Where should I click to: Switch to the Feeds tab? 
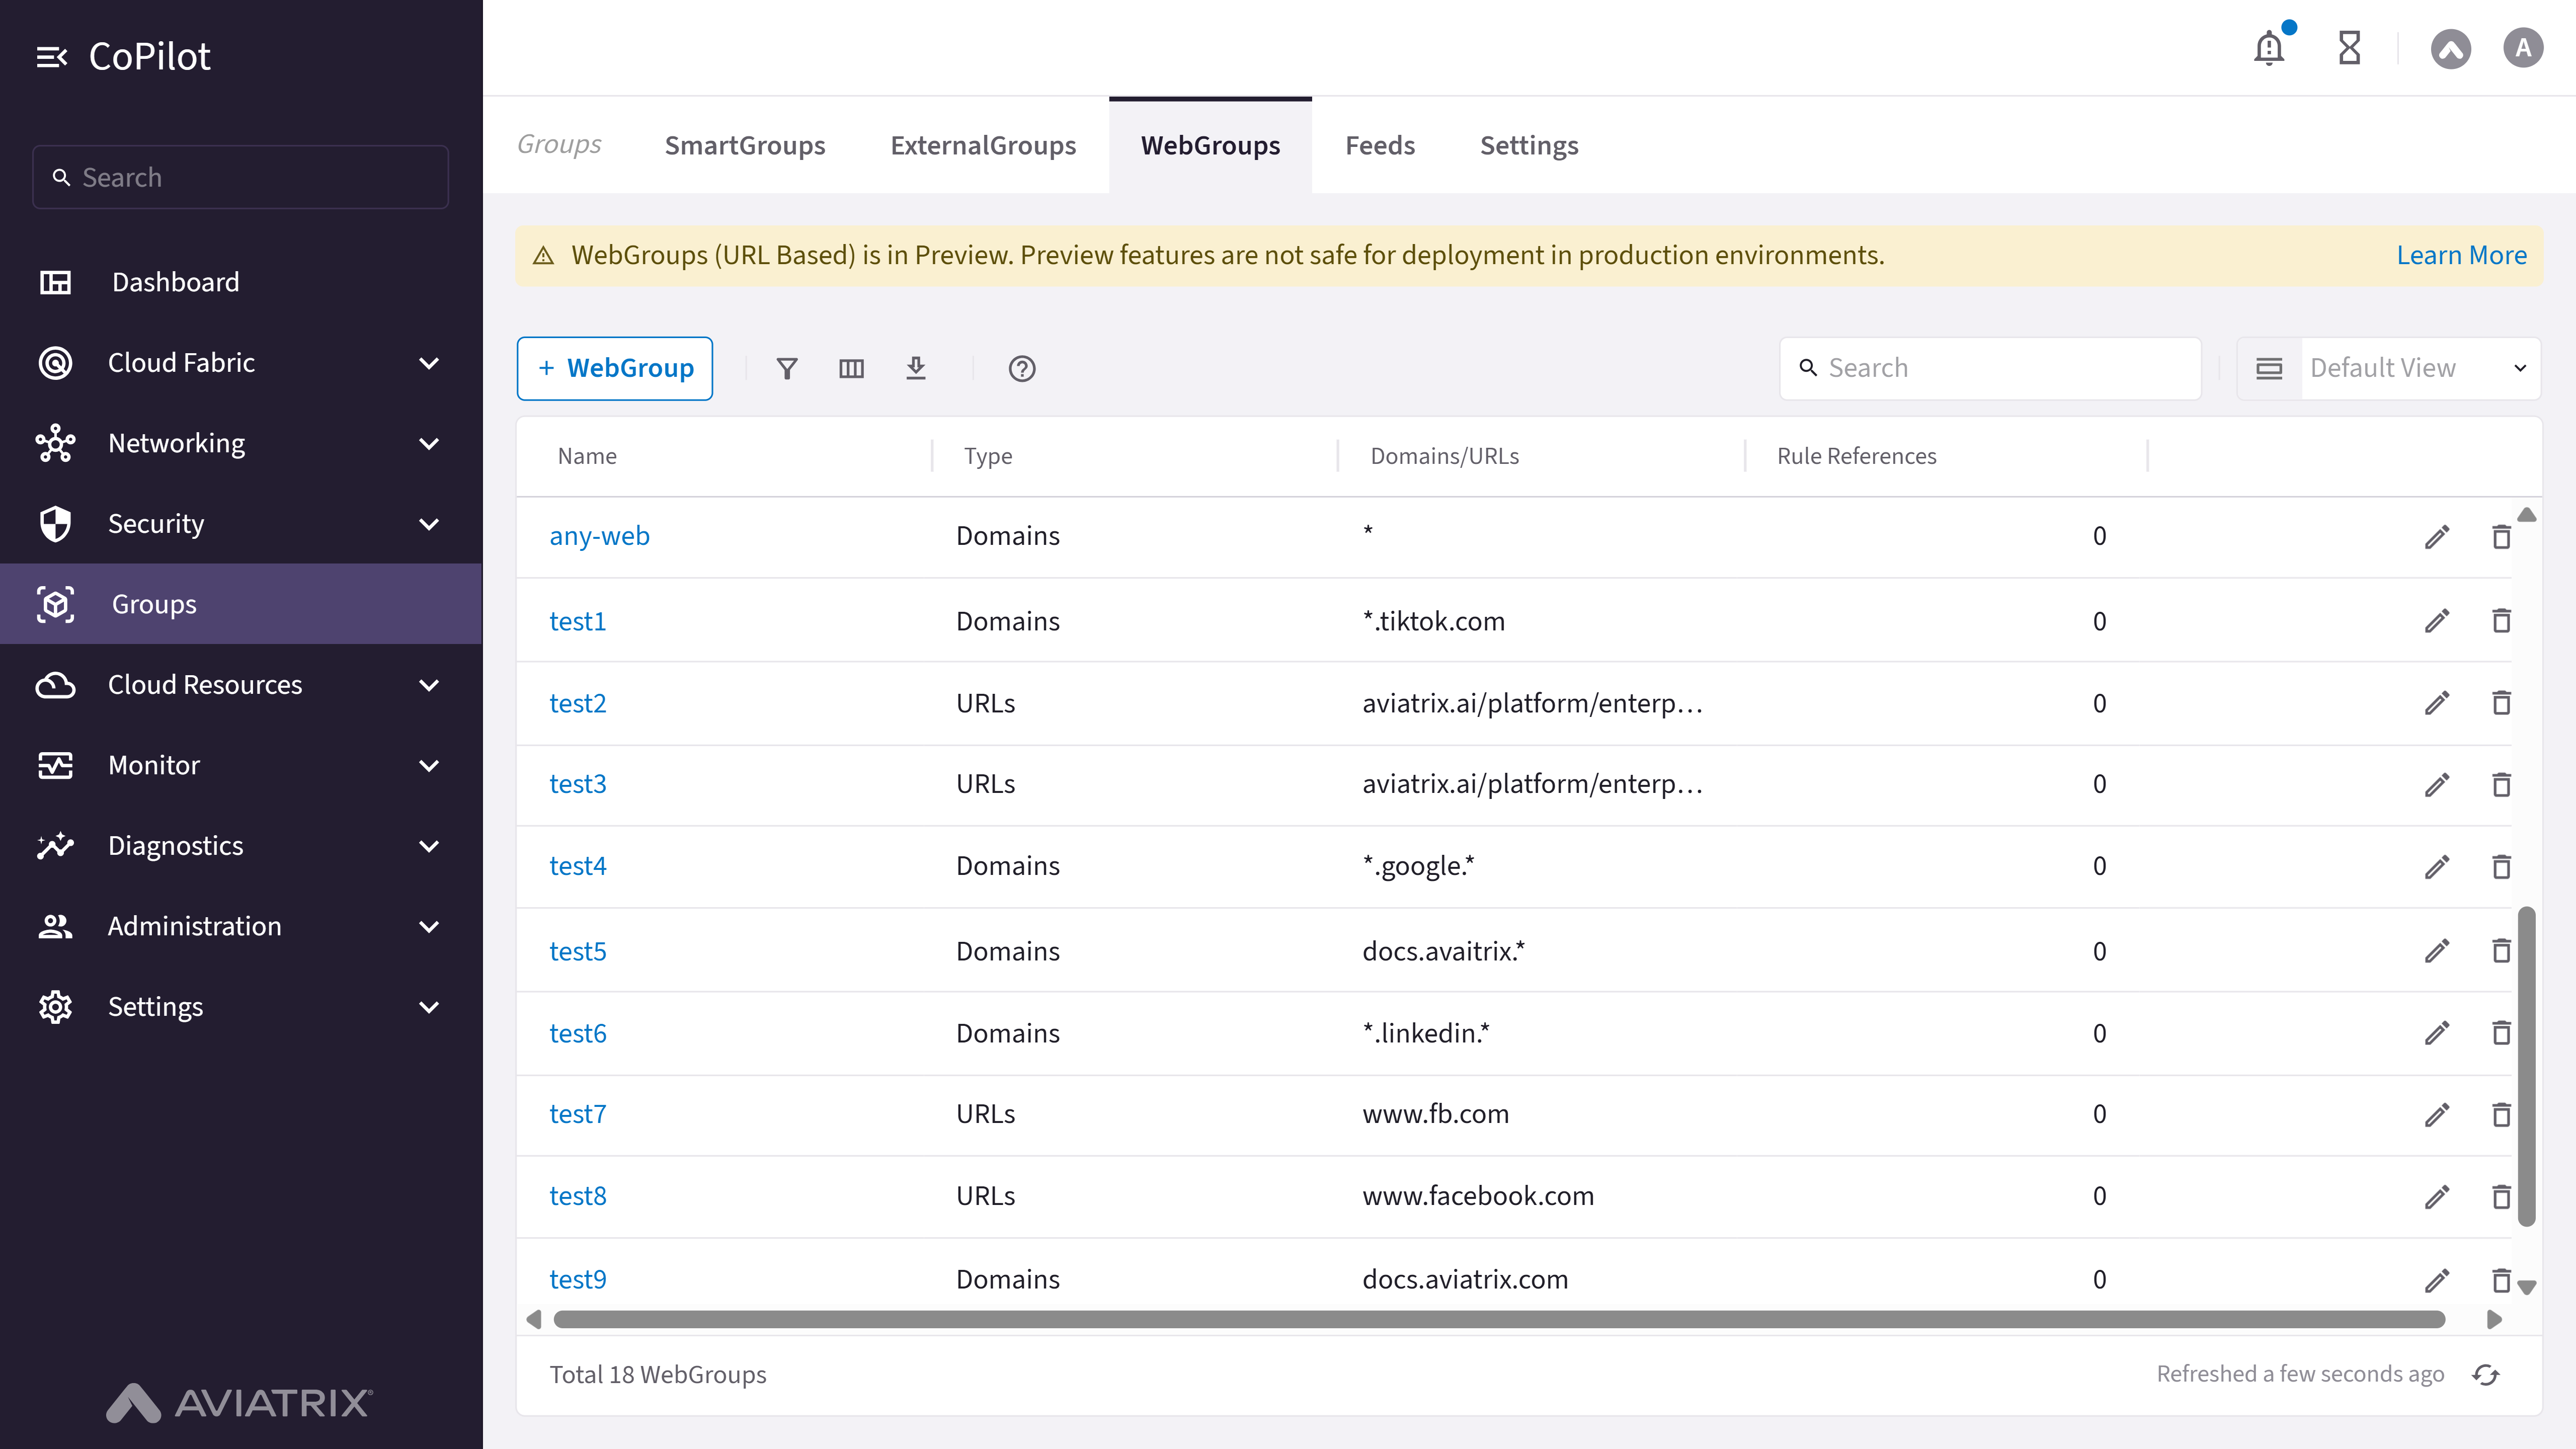[1379, 145]
